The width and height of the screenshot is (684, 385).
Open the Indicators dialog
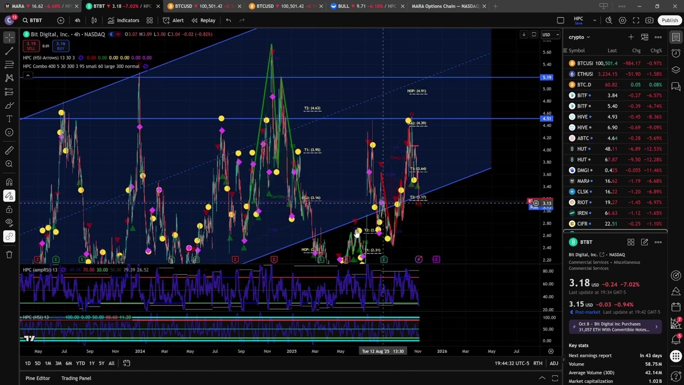coord(123,20)
